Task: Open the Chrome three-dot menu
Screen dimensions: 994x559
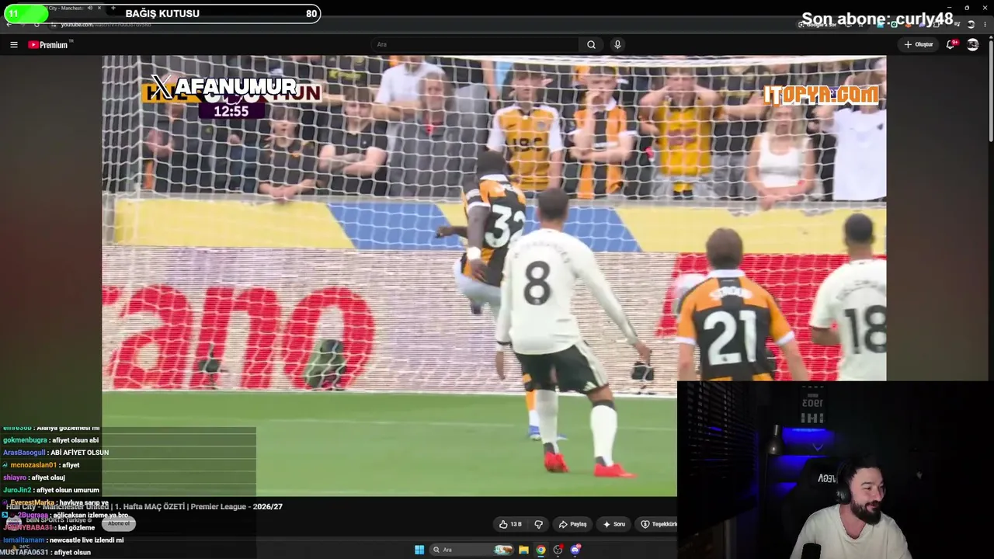Action: (x=984, y=24)
